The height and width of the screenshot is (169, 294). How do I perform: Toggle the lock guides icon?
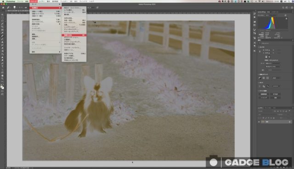264,86
